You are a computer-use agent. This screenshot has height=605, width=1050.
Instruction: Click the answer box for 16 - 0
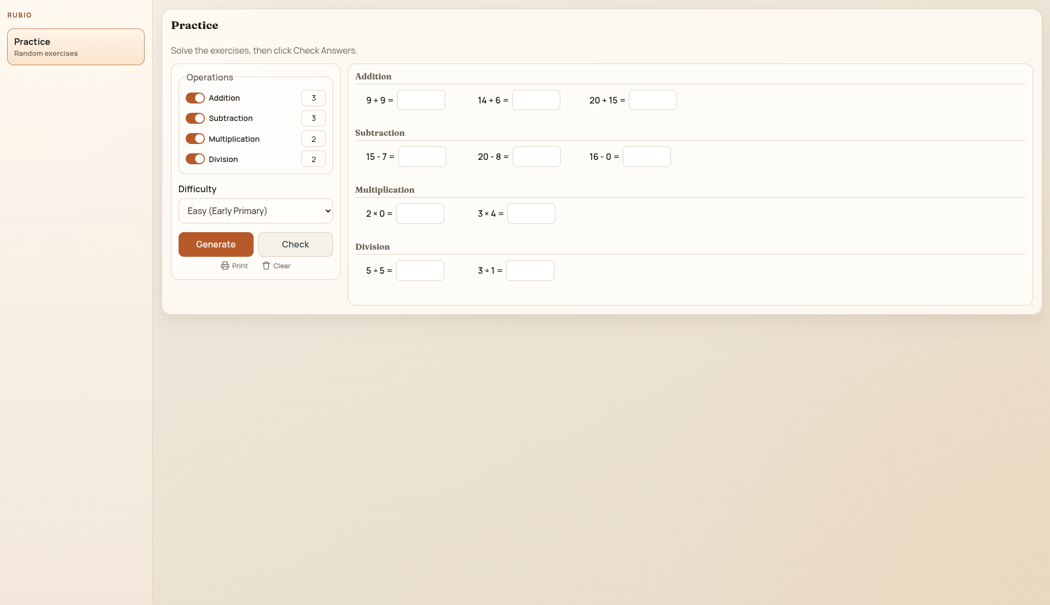[x=646, y=157]
